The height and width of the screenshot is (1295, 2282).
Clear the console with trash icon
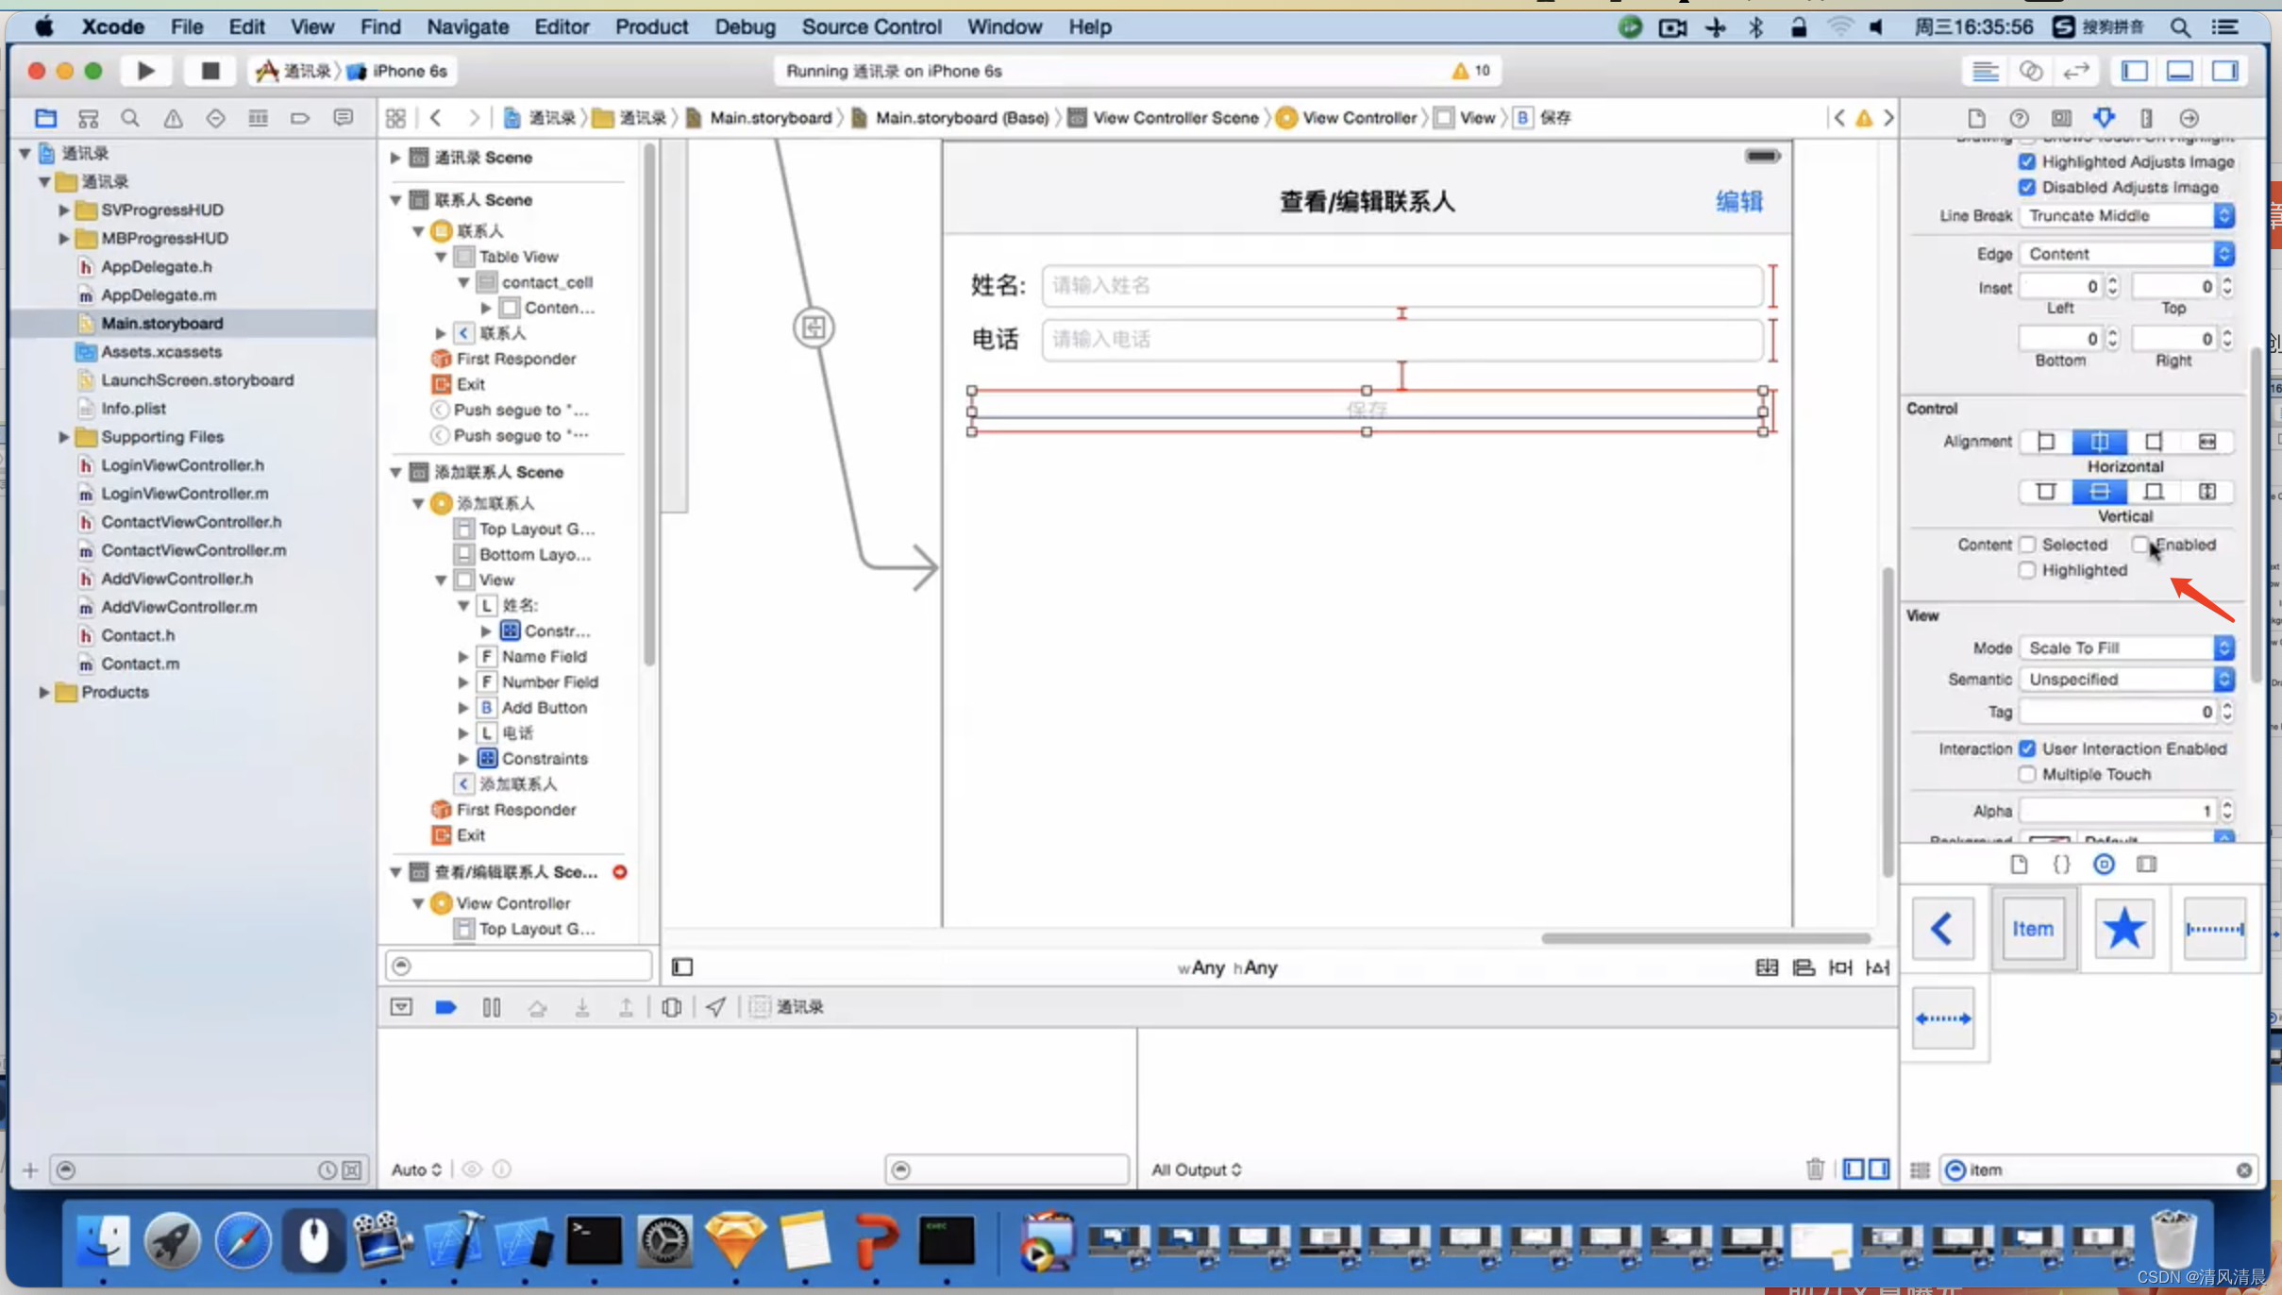tap(1815, 1169)
